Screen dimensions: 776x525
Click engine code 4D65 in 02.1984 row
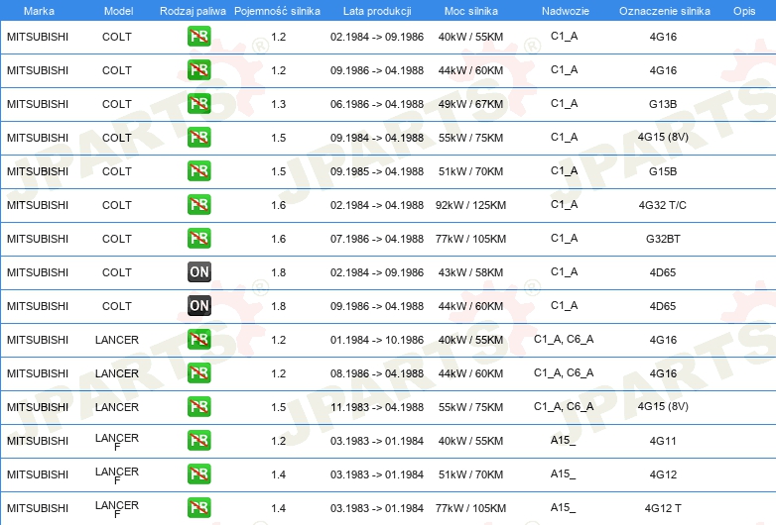tap(663, 272)
